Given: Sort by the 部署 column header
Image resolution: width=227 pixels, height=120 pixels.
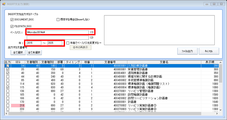Looking at the screenshot, I should pos(60,62).
